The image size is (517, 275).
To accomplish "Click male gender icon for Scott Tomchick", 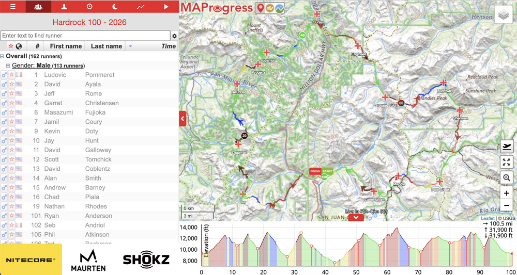I will pos(4,159).
